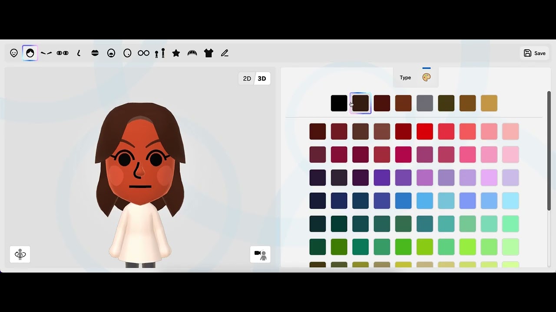The image size is (556, 312).
Task: Select the hair category icon
Action: pos(30,53)
